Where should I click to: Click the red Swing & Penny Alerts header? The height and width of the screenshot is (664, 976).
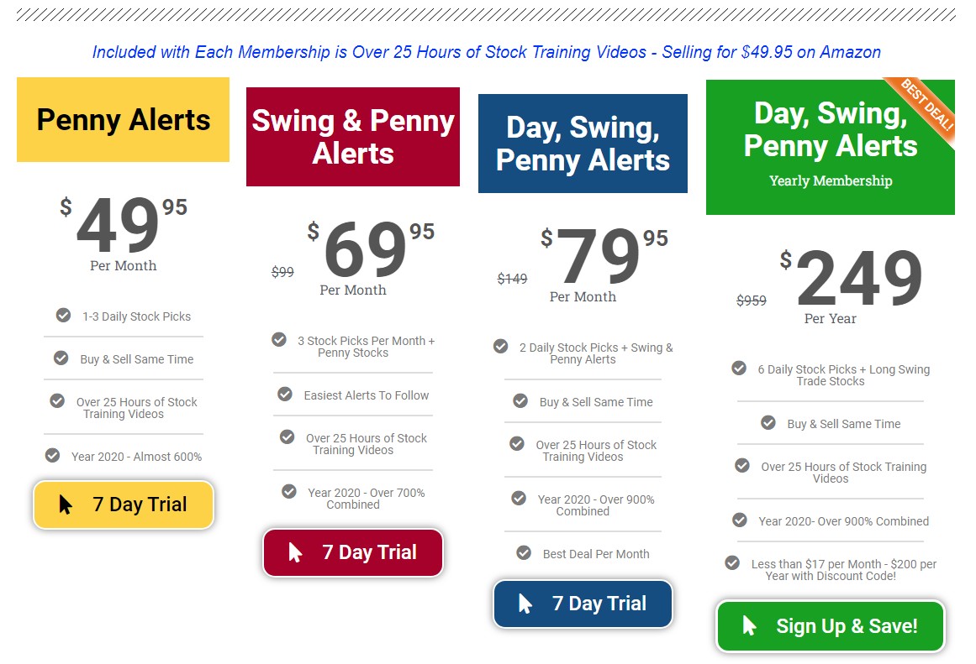tap(353, 137)
